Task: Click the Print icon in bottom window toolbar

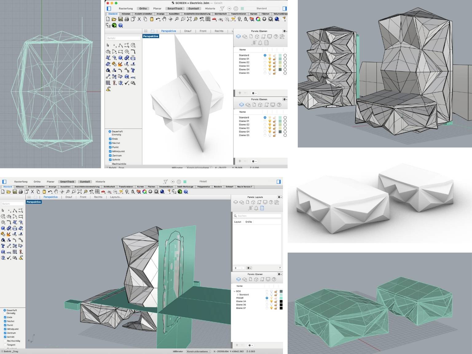Action: point(21,192)
